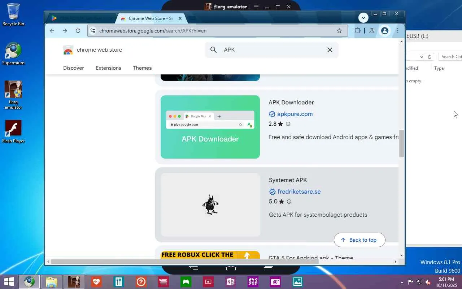Open the taskbar clock and date
Screen dimensions: 462x289
pyautogui.click(x=446, y=282)
